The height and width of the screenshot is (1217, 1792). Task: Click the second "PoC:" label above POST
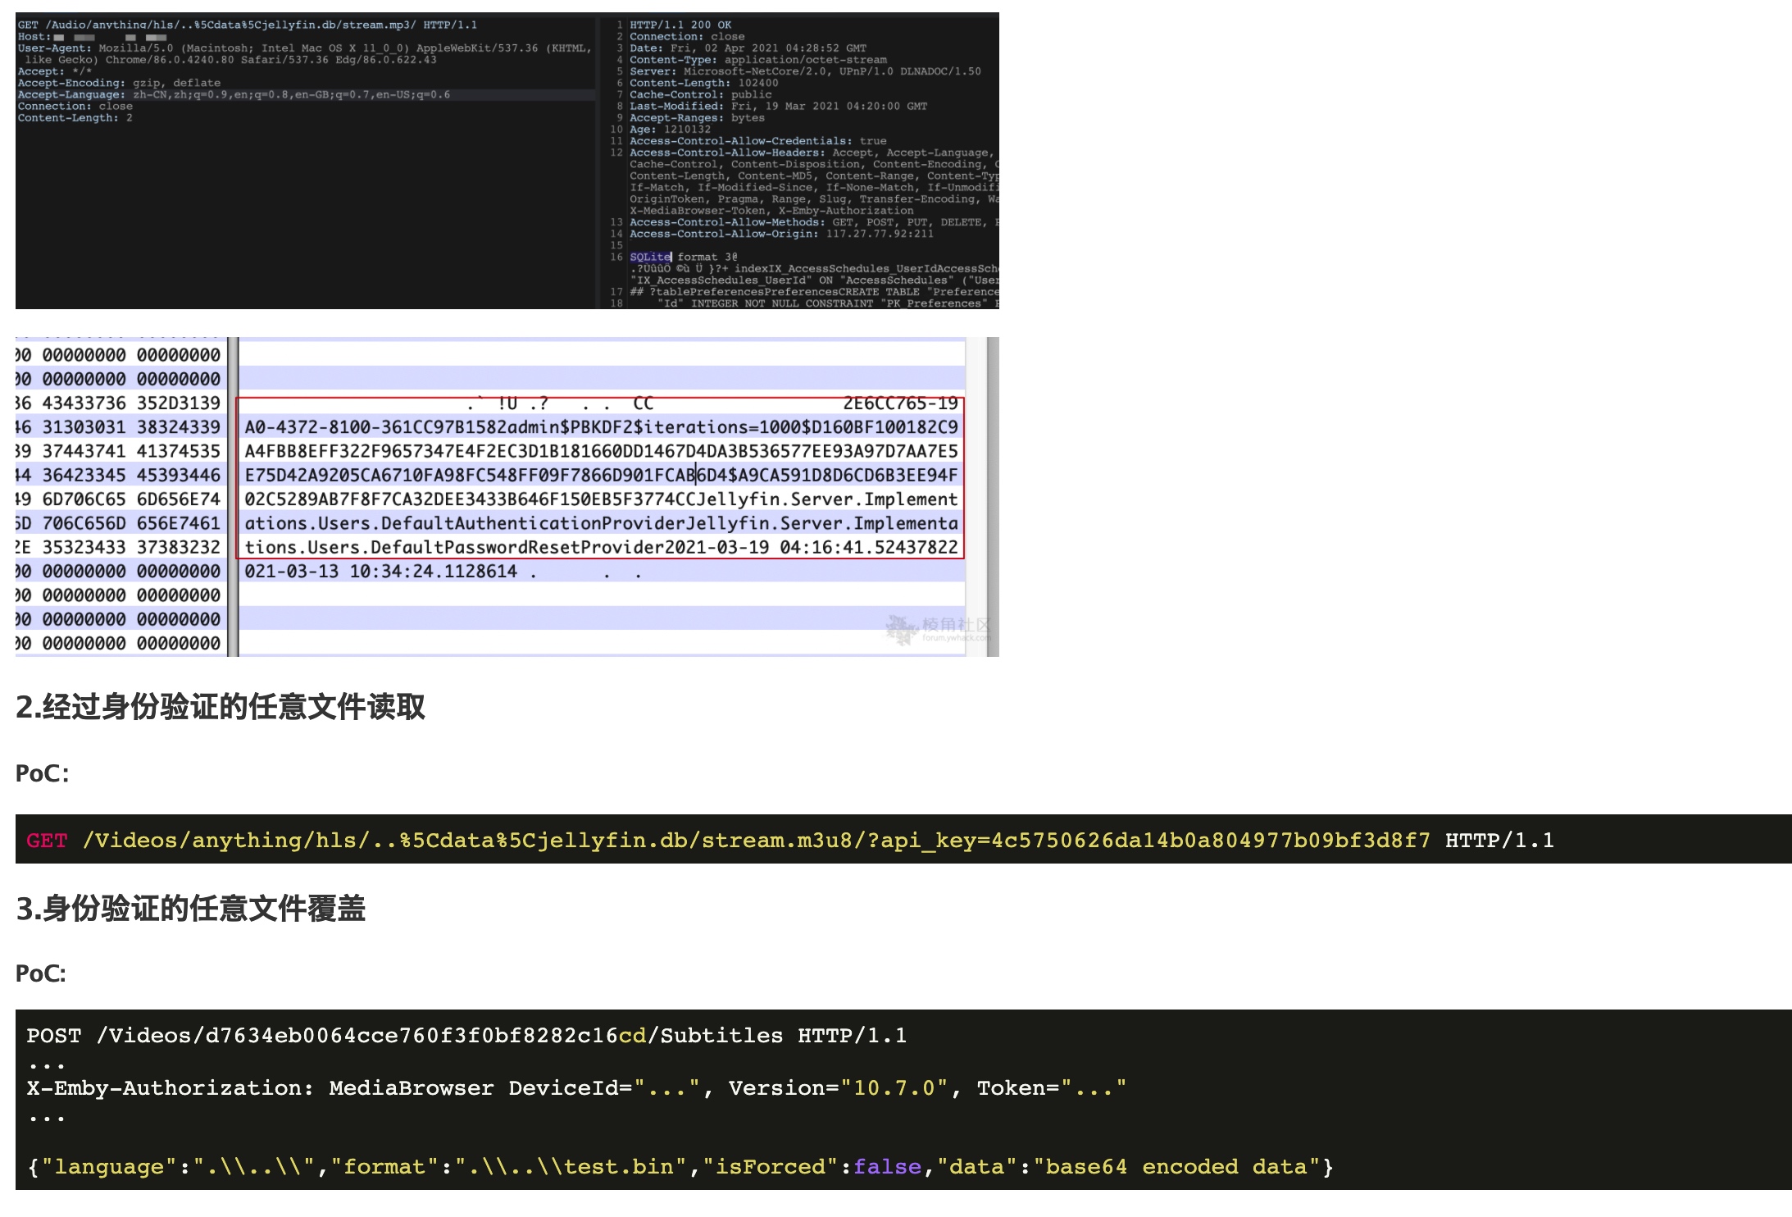(41, 973)
